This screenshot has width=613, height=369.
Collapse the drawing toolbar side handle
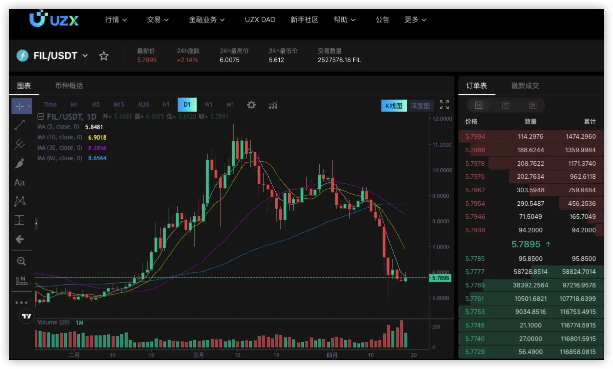click(x=36, y=224)
